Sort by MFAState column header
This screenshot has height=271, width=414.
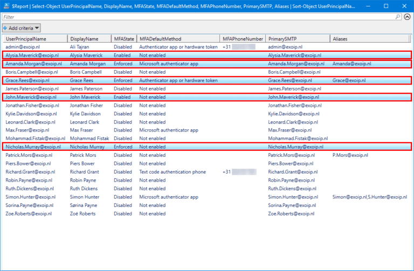[124, 39]
